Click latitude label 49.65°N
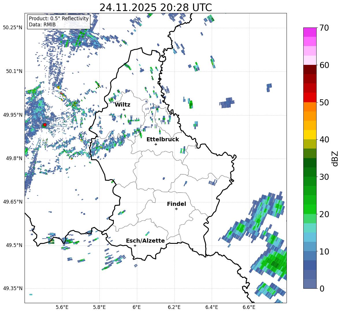 point(13,202)
